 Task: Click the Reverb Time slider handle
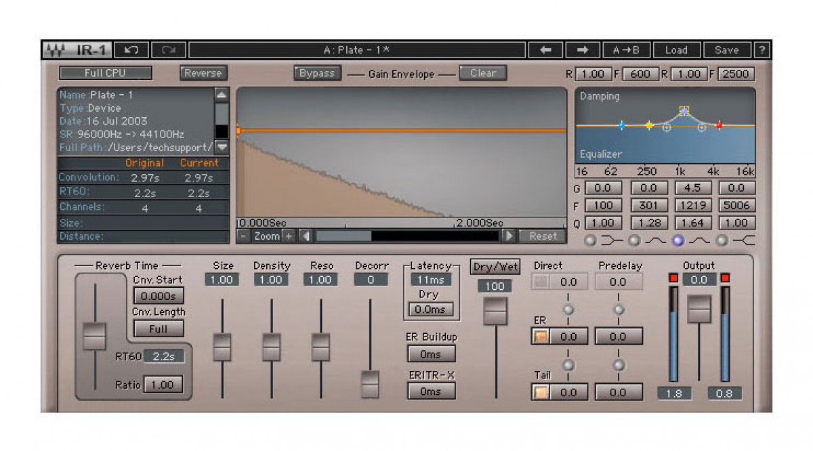[95, 337]
